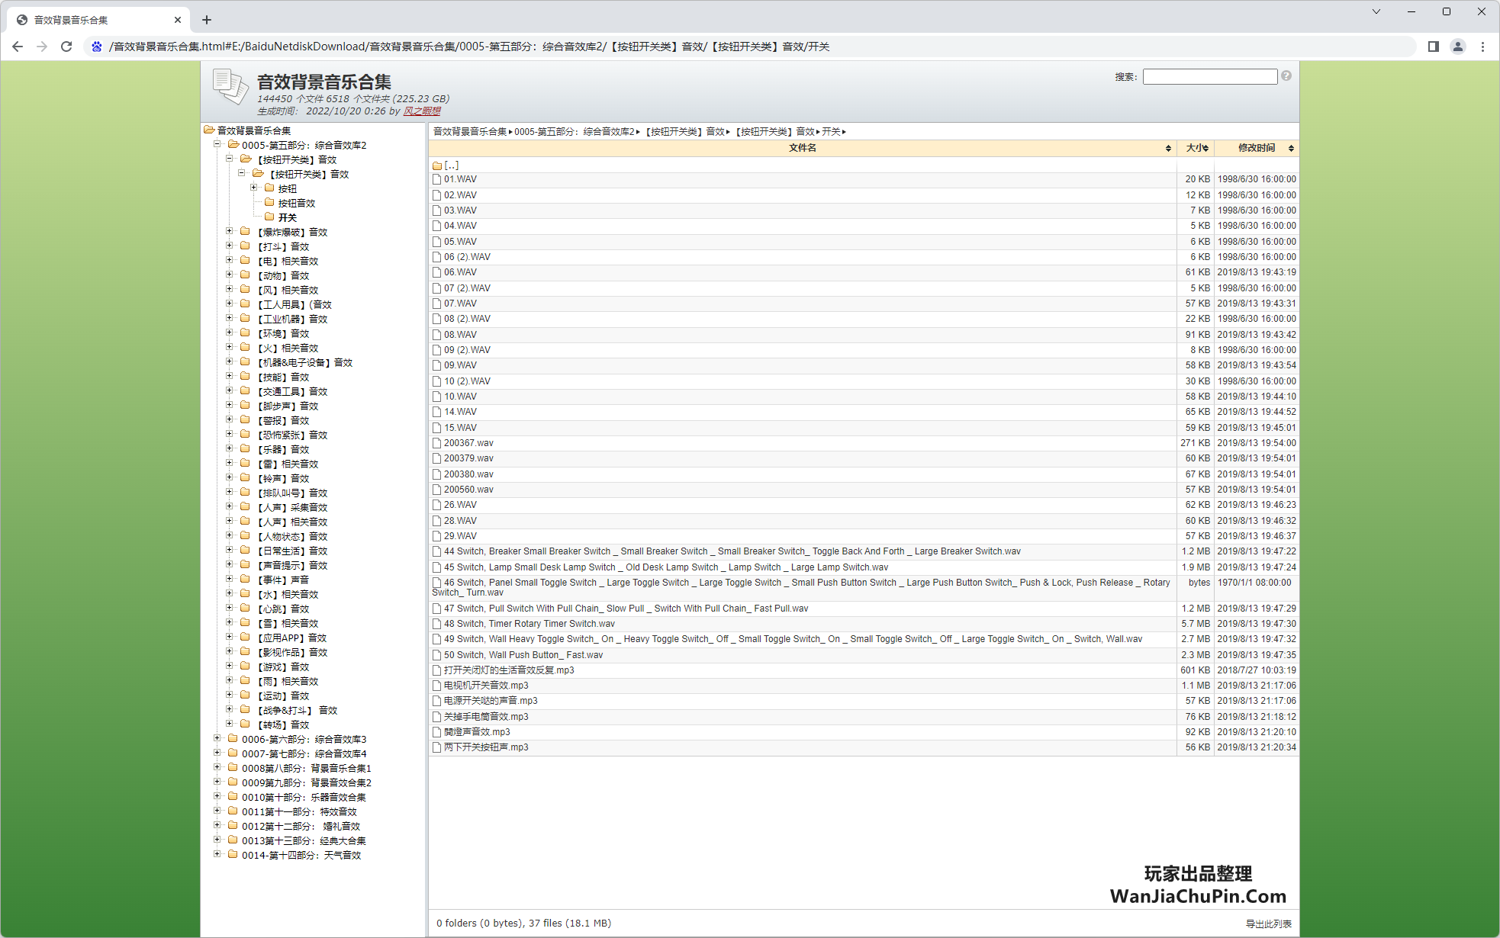Expand 0006-第六部分 tree node
Image resolution: width=1500 pixels, height=938 pixels.
click(217, 738)
